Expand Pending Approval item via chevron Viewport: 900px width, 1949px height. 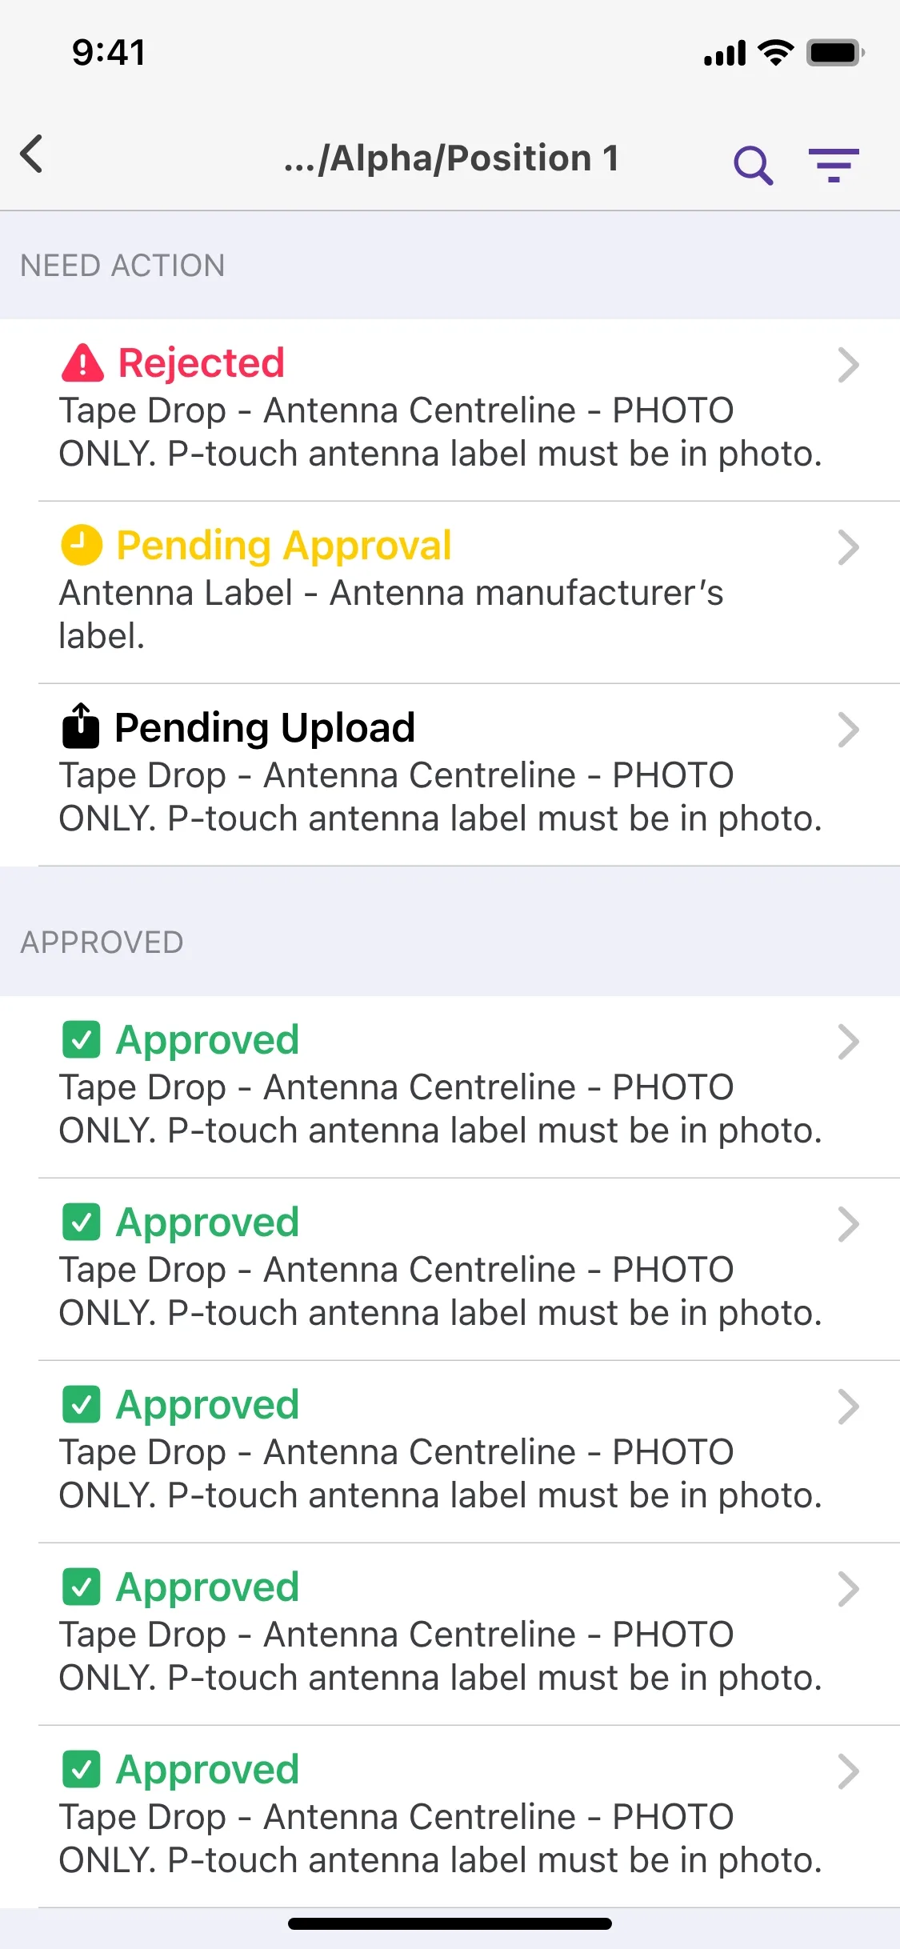(849, 548)
